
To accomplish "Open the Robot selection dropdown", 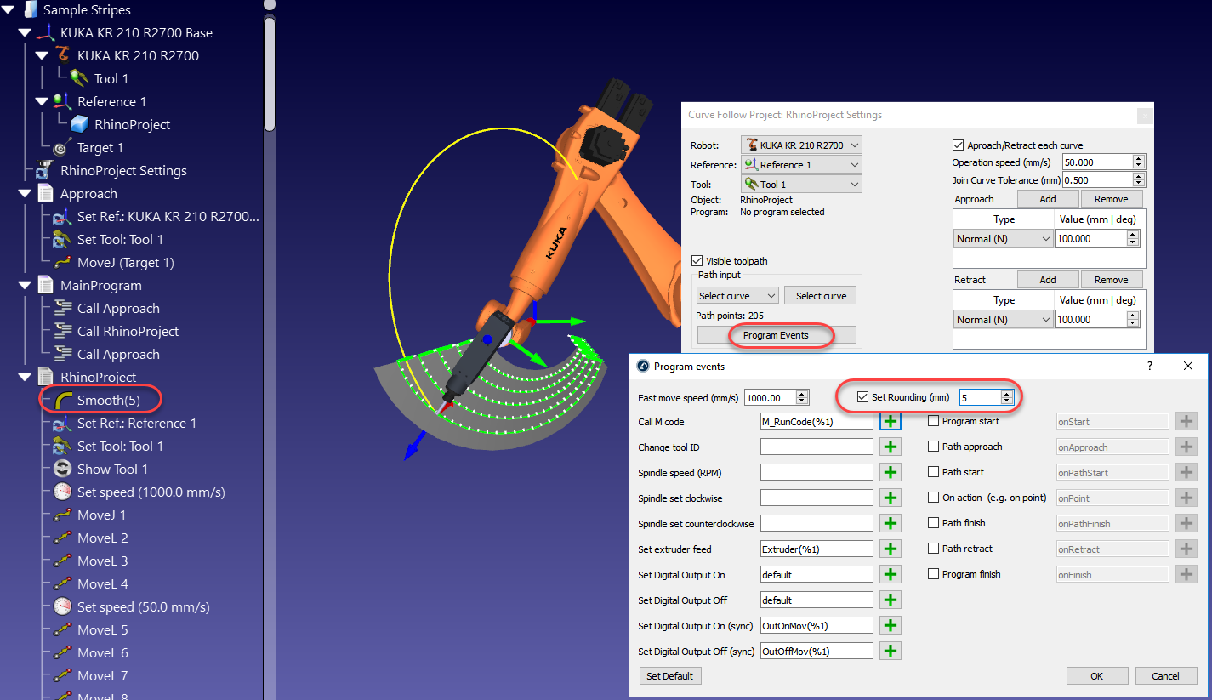I will coord(801,145).
